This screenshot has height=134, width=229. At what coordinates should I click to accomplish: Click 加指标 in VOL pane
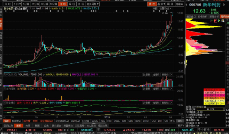pyautogui.click(x=156, y=75)
